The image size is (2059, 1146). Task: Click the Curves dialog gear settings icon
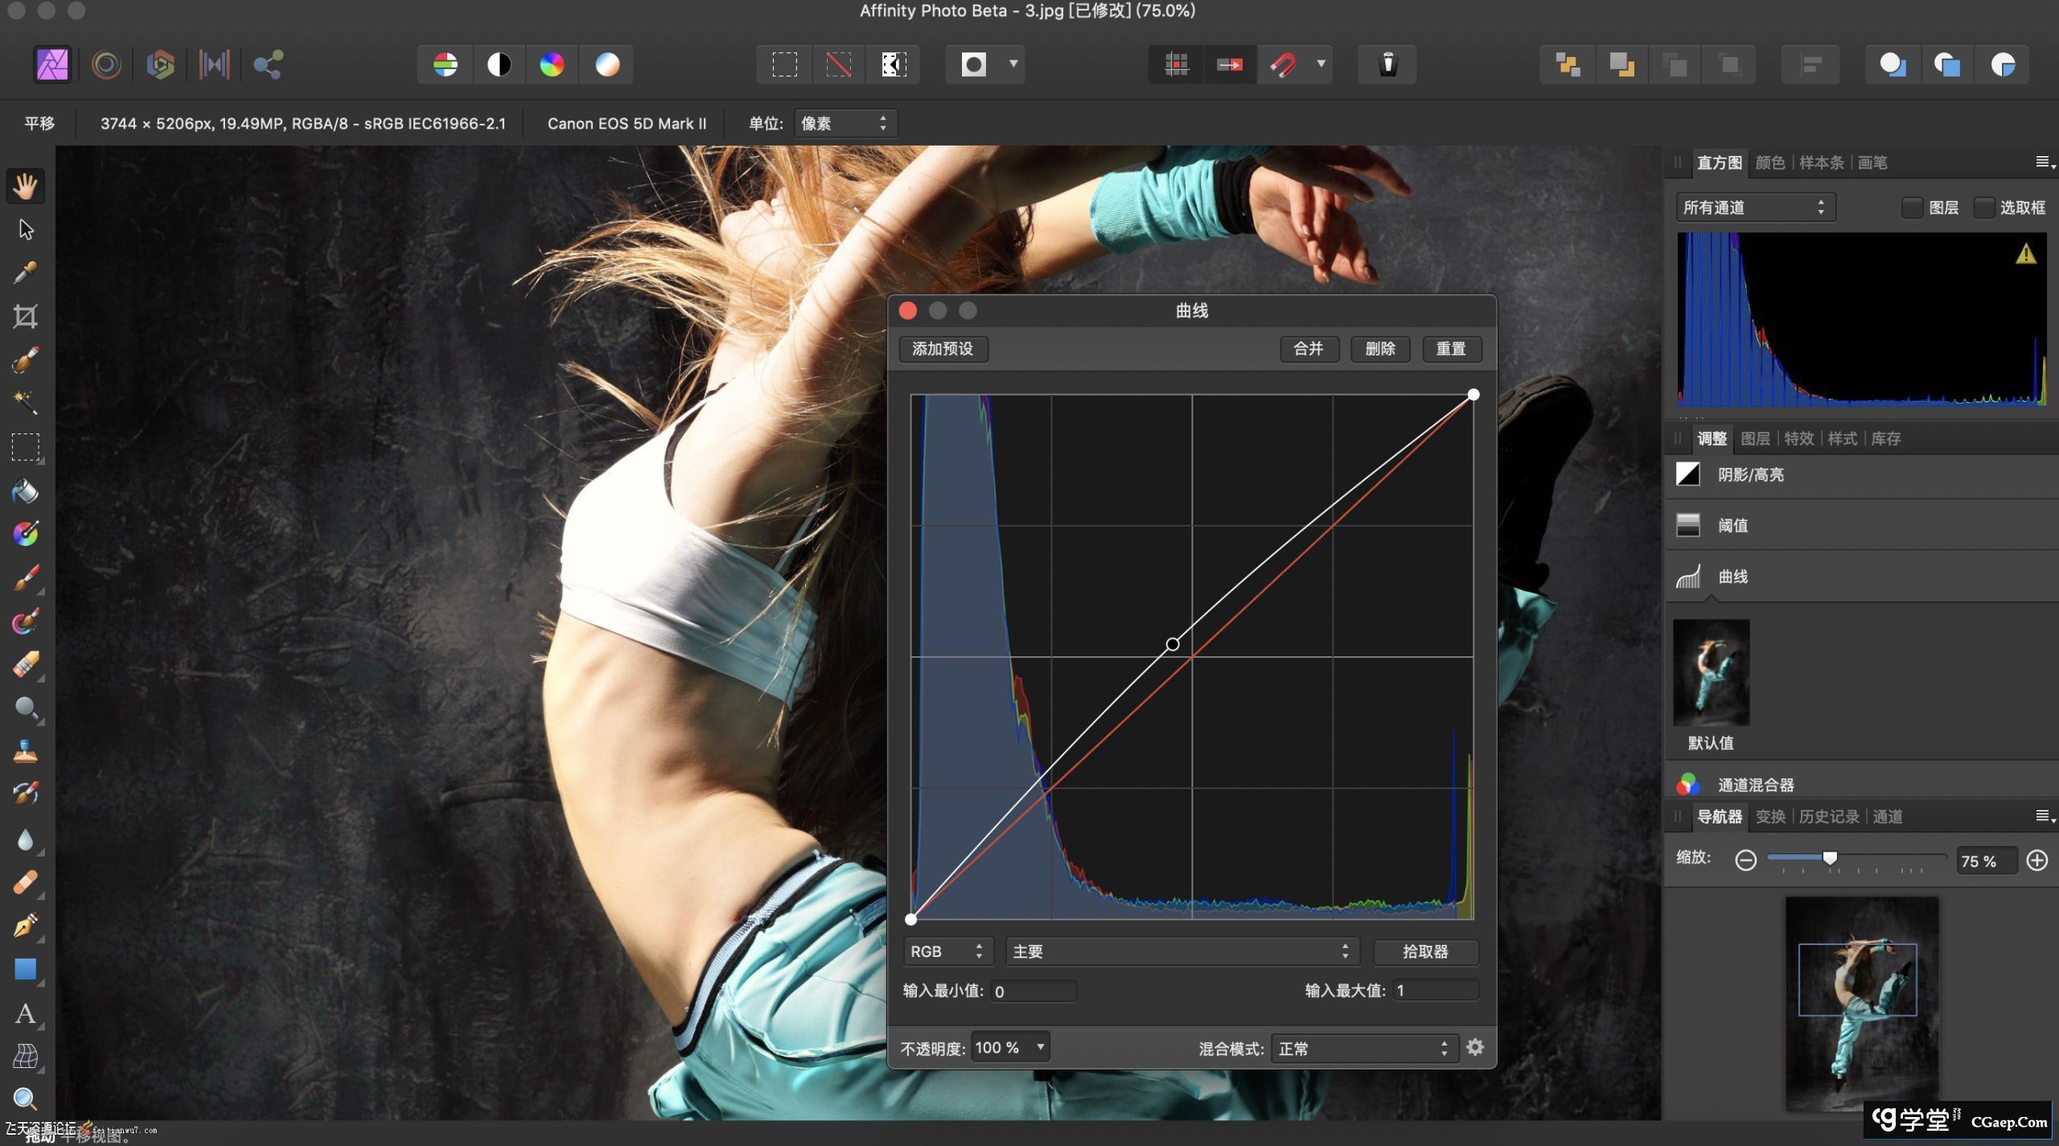click(1475, 1047)
